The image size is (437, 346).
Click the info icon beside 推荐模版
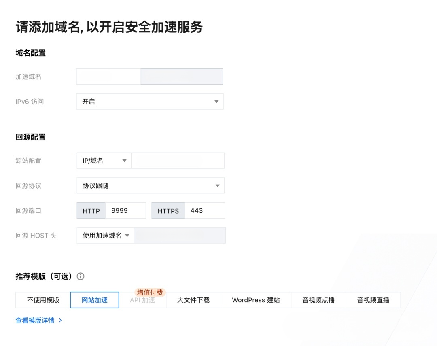81,276
